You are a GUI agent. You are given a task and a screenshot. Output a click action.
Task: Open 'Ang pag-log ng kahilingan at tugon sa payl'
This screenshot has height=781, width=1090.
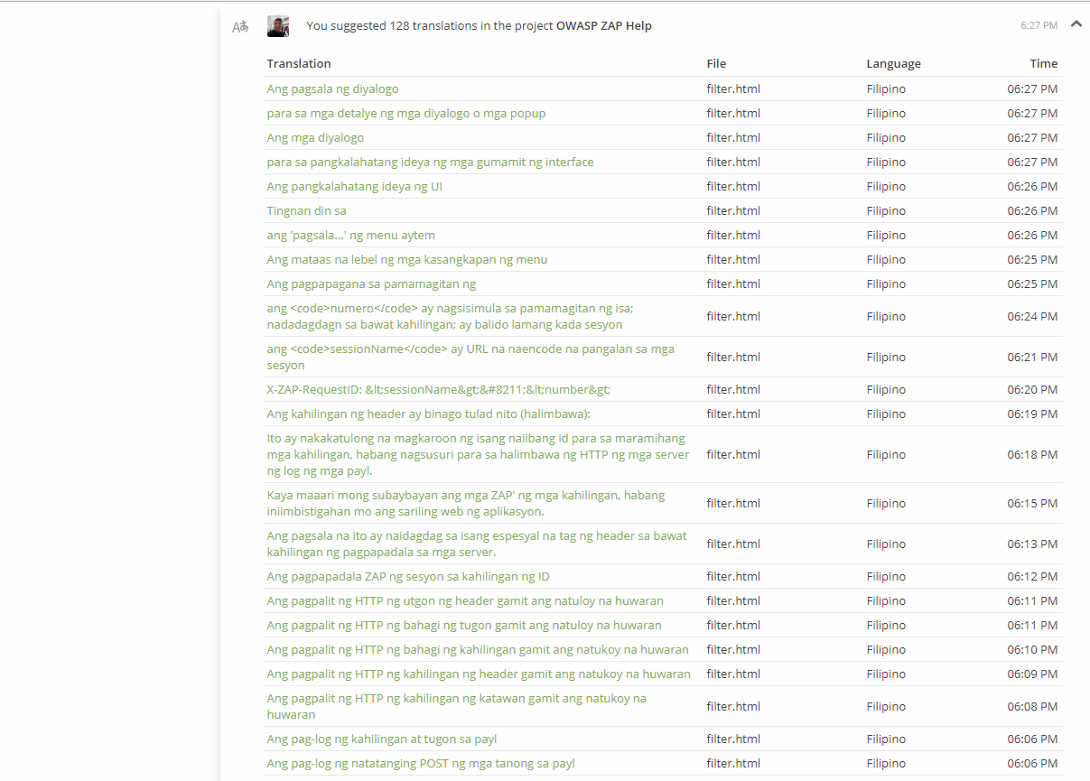click(382, 739)
